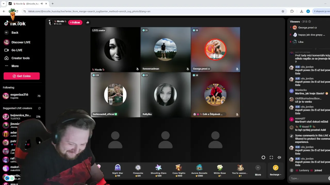The image size is (330, 185).
Task: Click muted mic icon on George.proxi tile
Action: point(237,69)
